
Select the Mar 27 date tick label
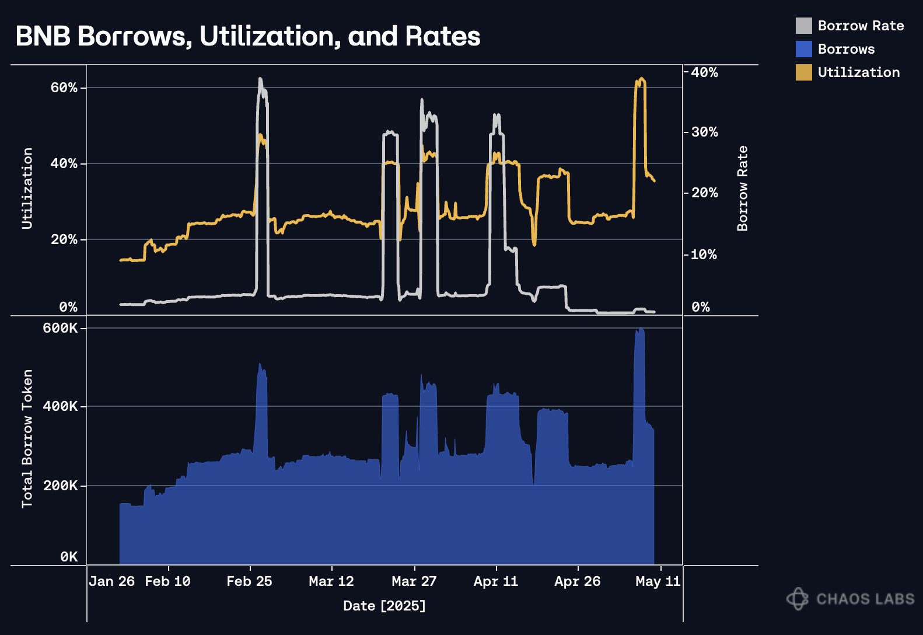pos(414,581)
